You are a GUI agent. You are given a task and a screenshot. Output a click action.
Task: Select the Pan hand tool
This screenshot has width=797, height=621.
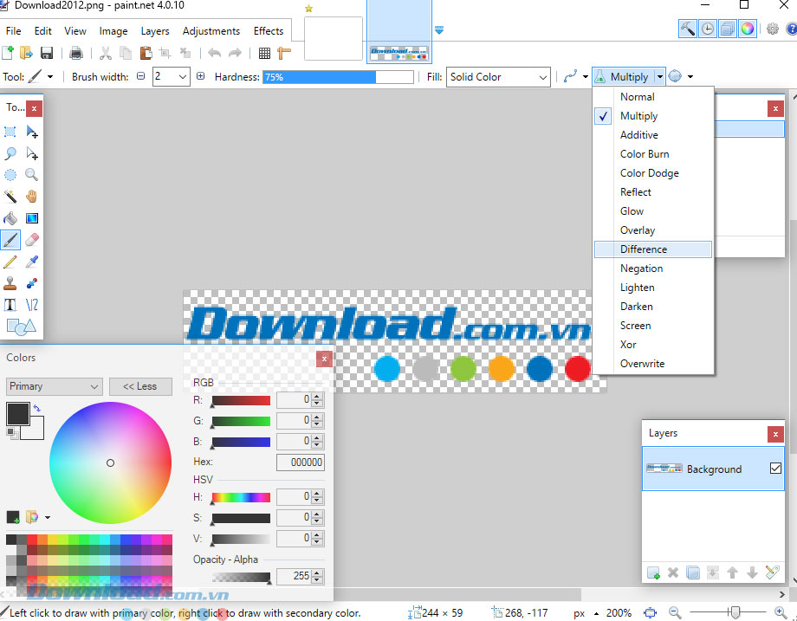coord(32,197)
